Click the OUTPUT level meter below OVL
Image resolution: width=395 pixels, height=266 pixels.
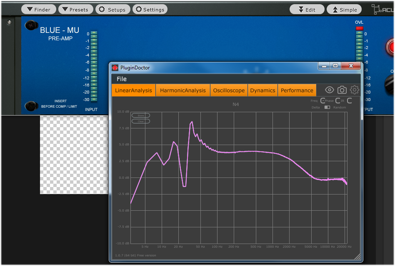(x=359, y=47)
